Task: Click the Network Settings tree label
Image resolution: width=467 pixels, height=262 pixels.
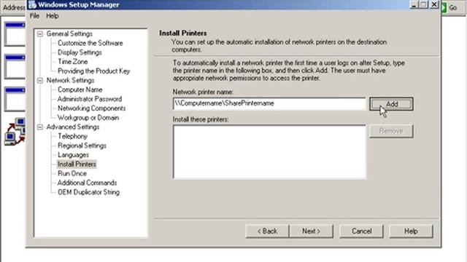Action: point(70,80)
